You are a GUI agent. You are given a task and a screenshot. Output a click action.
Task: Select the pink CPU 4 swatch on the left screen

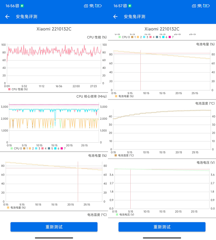[42, 148]
